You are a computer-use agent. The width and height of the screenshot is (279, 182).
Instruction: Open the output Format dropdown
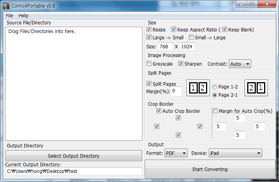click(176, 153)
